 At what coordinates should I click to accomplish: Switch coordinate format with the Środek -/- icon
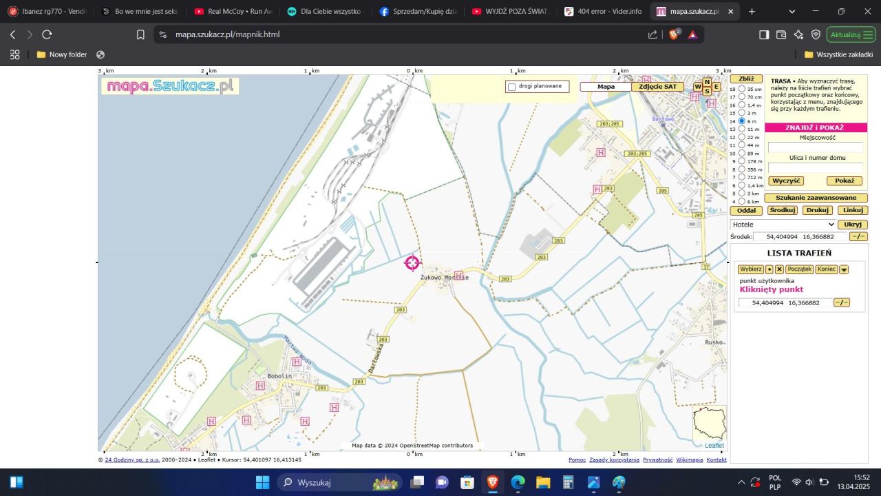(858, 236)
